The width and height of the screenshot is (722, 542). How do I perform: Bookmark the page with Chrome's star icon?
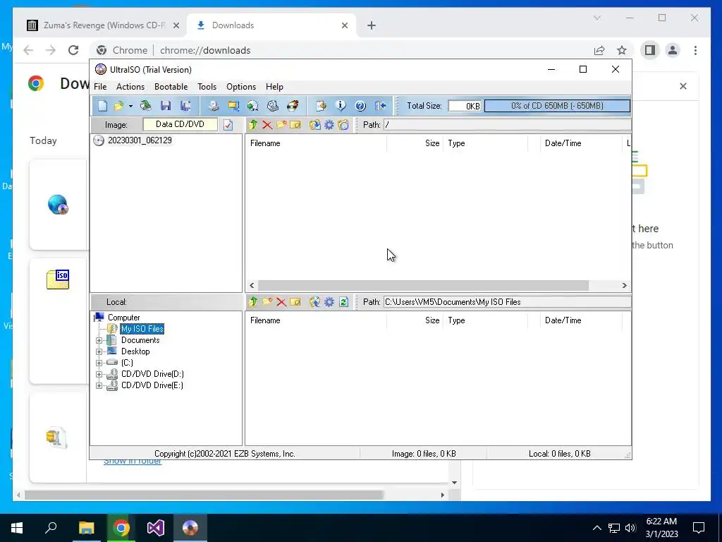tap(622, 50)
